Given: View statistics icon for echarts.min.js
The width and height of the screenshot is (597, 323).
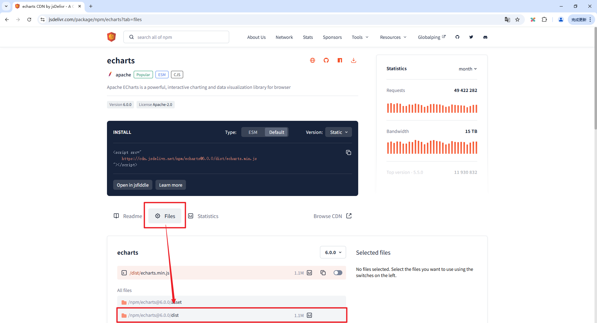Looking at the screenshot, I should coord(310,273).
